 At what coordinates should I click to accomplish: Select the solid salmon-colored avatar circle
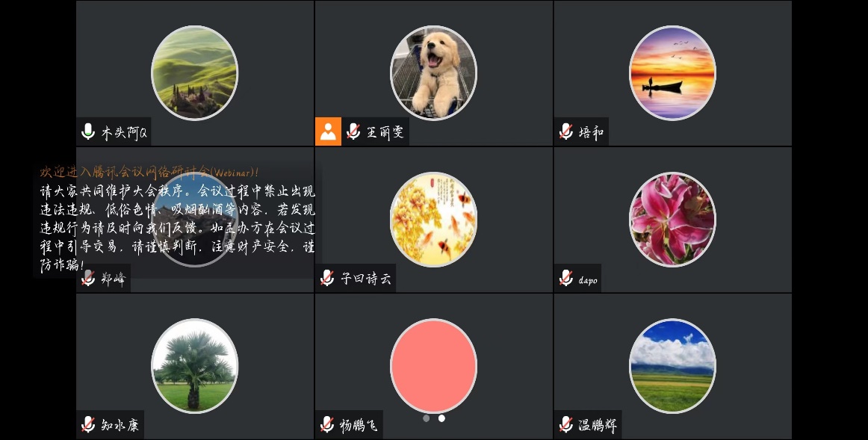click(433, 366)
